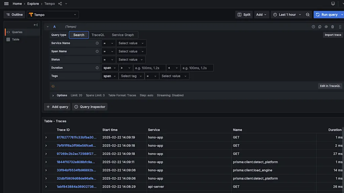Select Queries in the outline sidebar

[x=22, y=32]
